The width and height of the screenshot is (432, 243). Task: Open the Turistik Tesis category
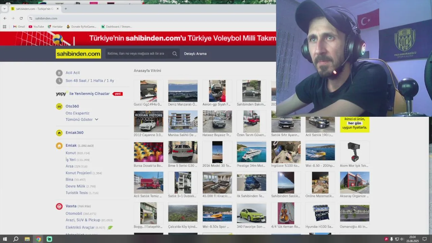pyautogui.click(x=77, y=193)
